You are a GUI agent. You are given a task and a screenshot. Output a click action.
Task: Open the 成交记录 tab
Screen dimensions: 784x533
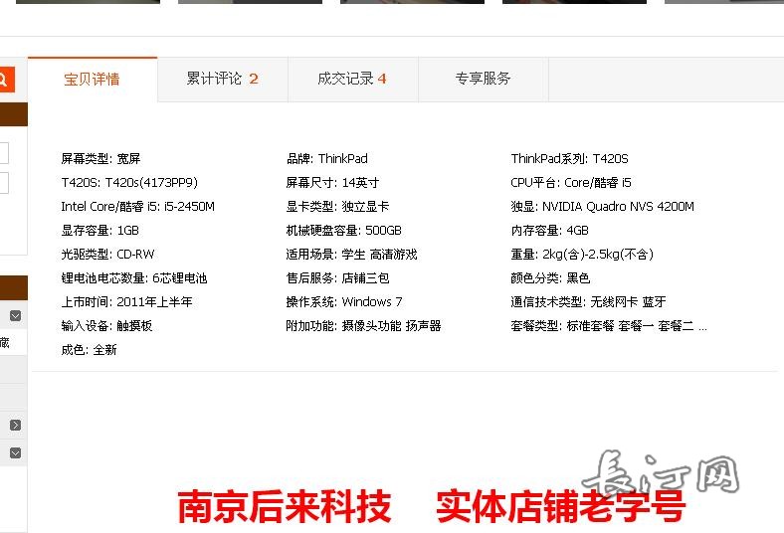[x=352, y=79]
